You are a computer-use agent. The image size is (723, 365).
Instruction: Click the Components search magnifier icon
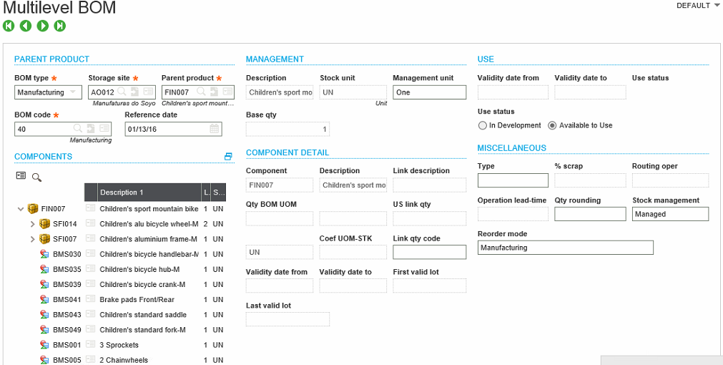[x=36, y=177]
